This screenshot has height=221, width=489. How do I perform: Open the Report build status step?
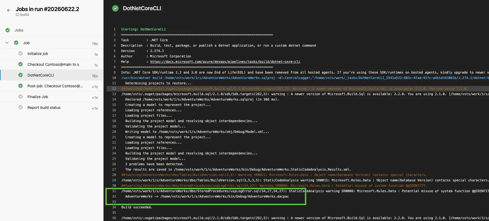click(52, 108)
